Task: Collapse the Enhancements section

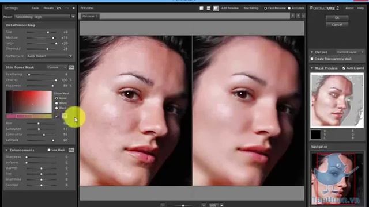Action: pos(6,149)
